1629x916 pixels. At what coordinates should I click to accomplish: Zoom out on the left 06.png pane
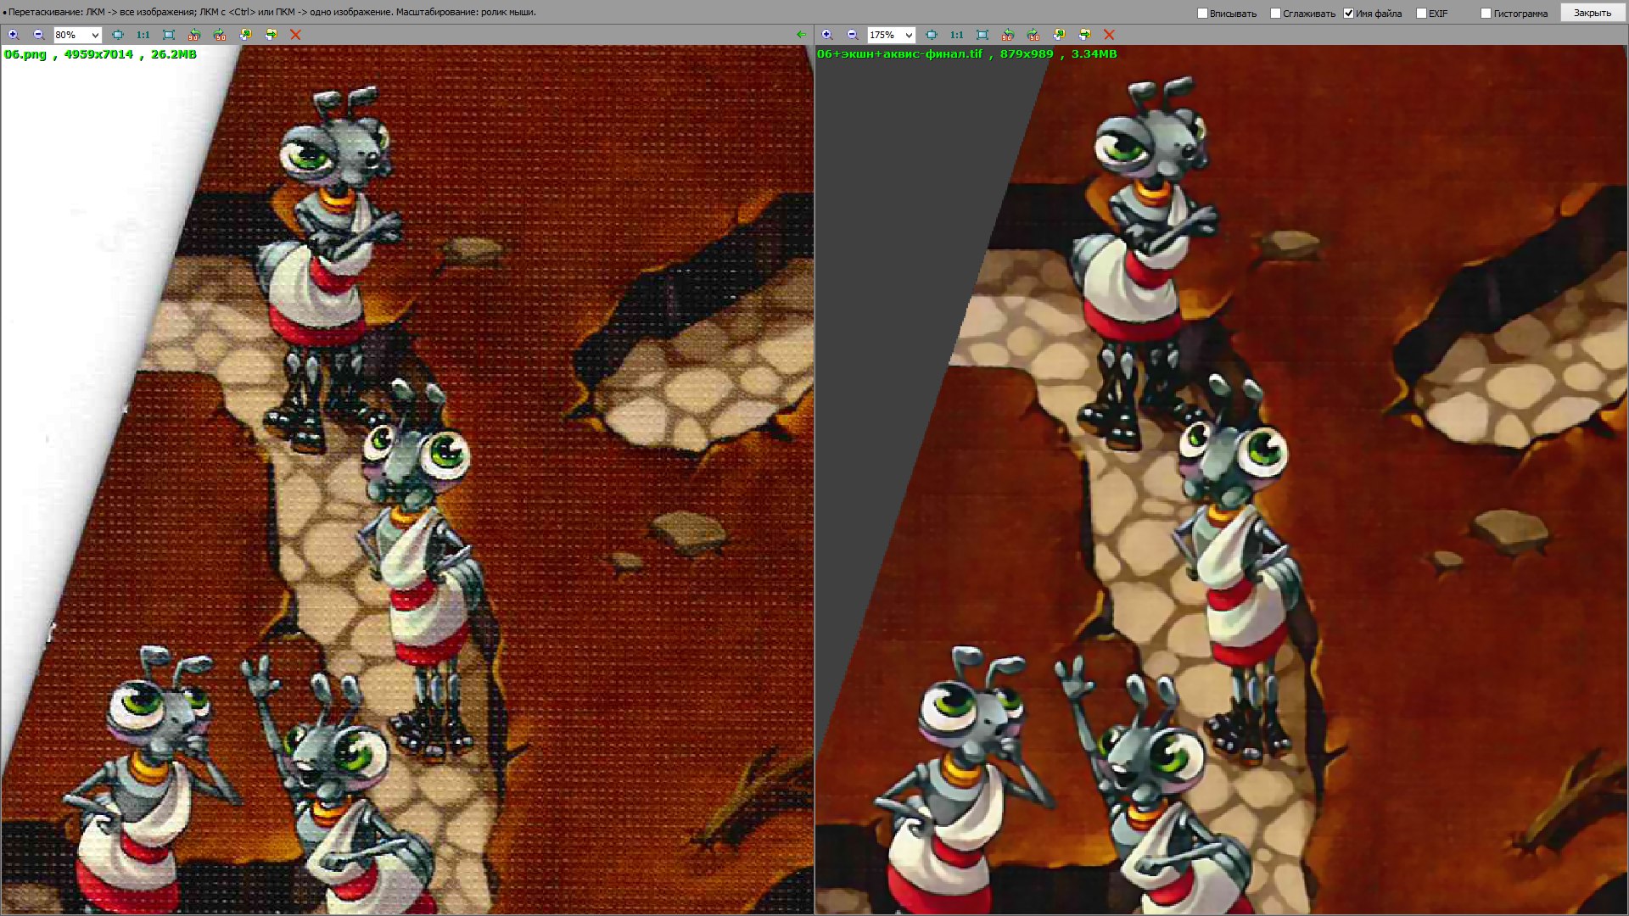[x=39, y=35]
